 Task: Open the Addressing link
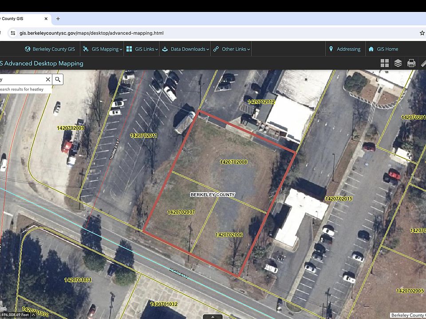coord(344,49)
